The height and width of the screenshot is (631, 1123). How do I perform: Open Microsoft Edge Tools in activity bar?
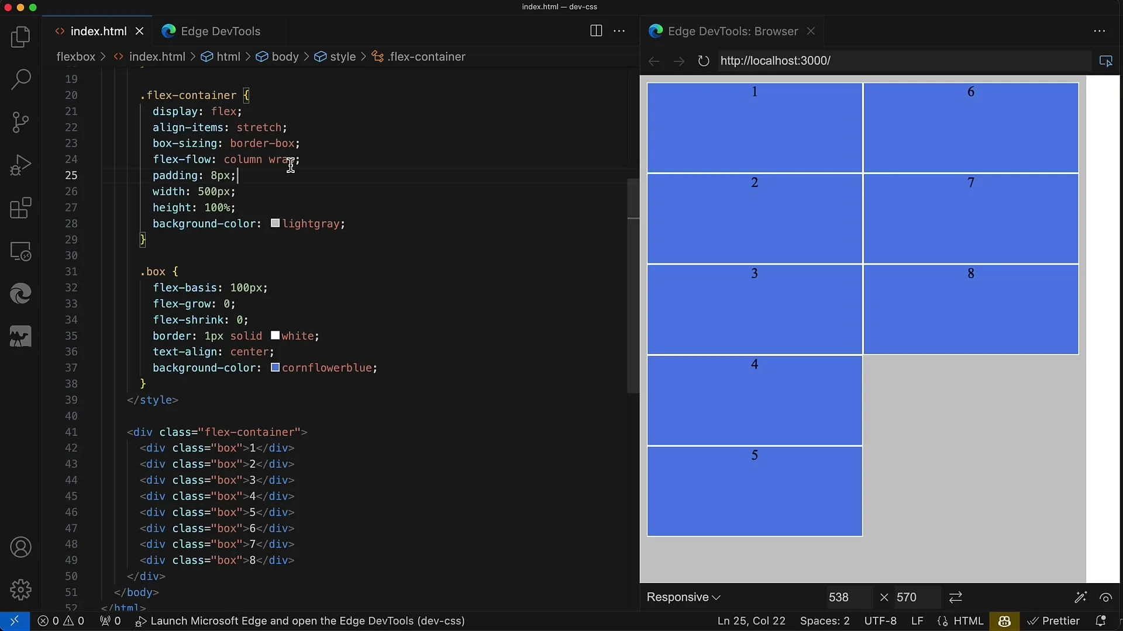21,294
